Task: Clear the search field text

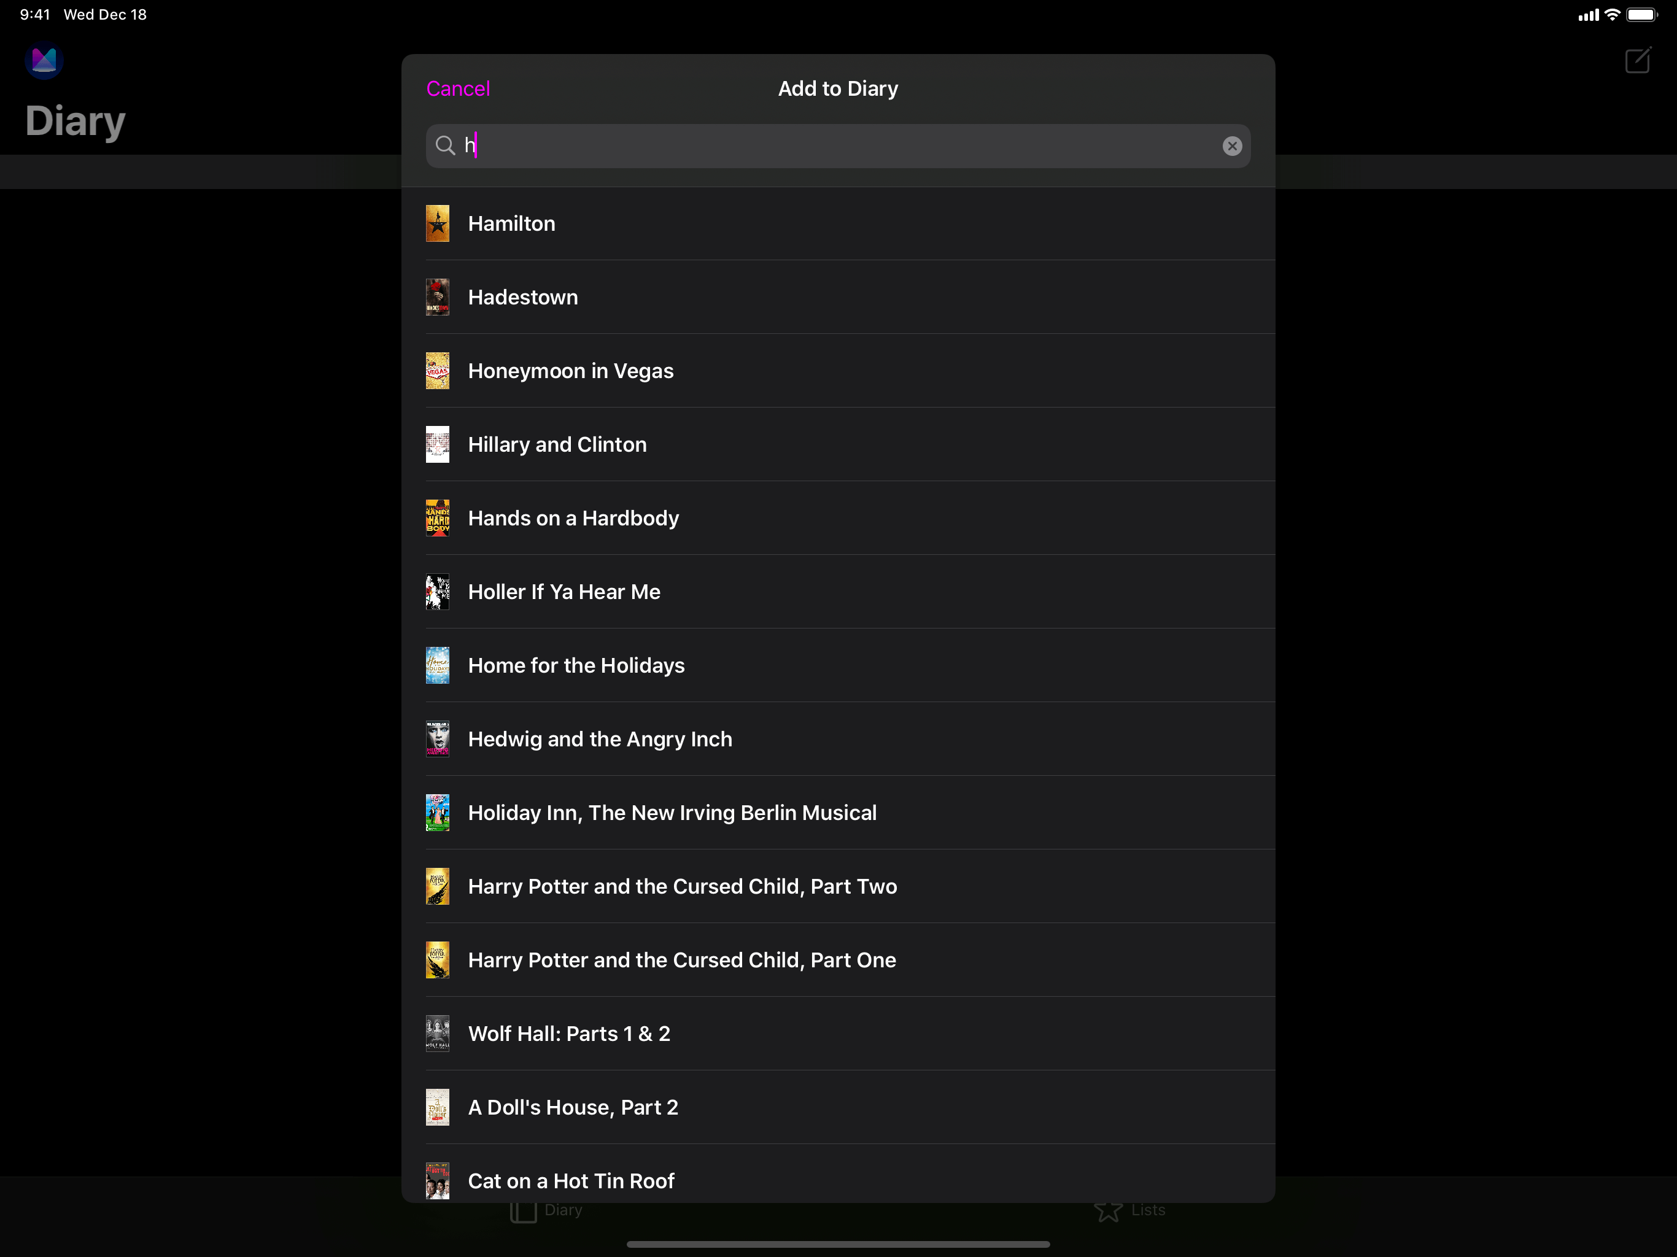Action: pyautogui.click(x=1232, y=146)
